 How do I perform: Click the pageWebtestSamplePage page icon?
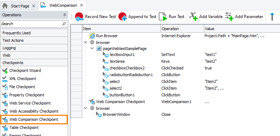99,49
